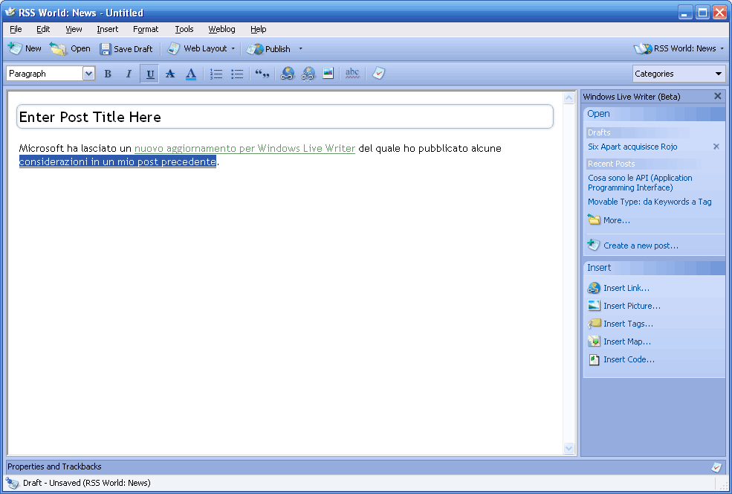Apply blockquote formatting
This screenshot has height=494, width=732.
[262, 74]
